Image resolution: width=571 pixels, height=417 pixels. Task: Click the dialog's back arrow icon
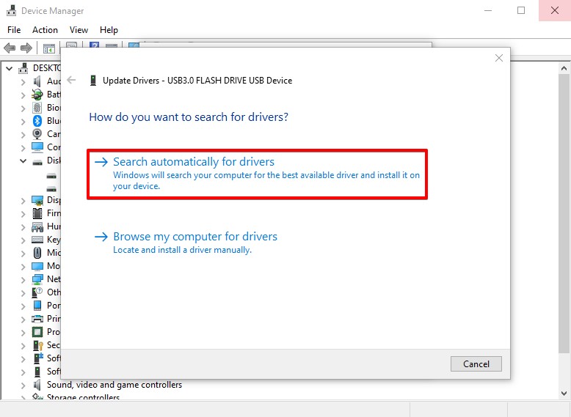click(71, 81)
